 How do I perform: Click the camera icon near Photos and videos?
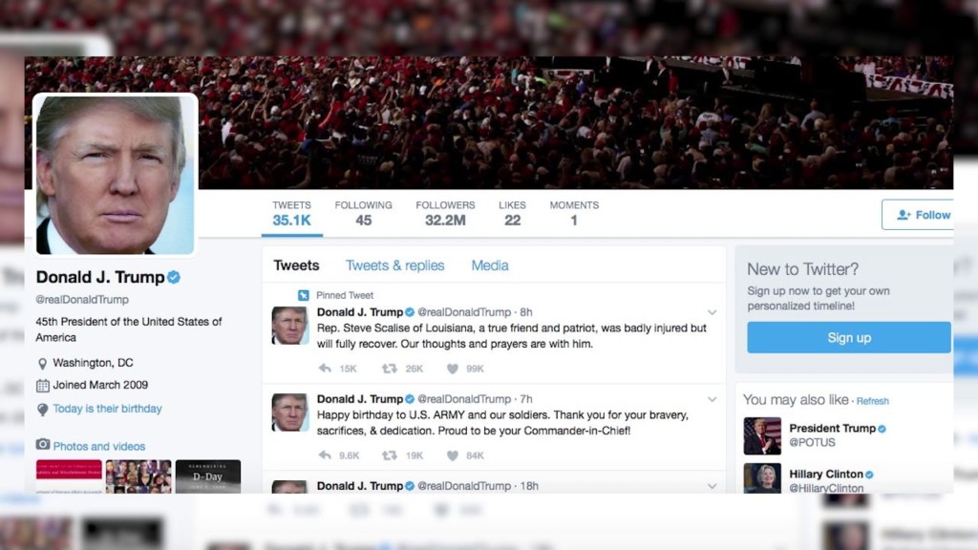click(42, 445)
